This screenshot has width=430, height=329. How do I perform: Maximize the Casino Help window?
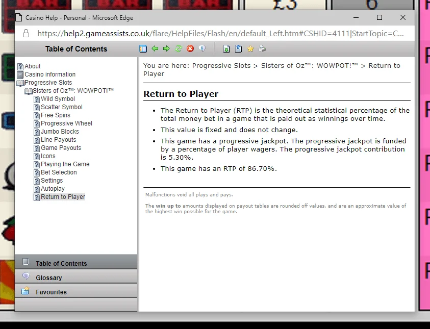point(380,17)
